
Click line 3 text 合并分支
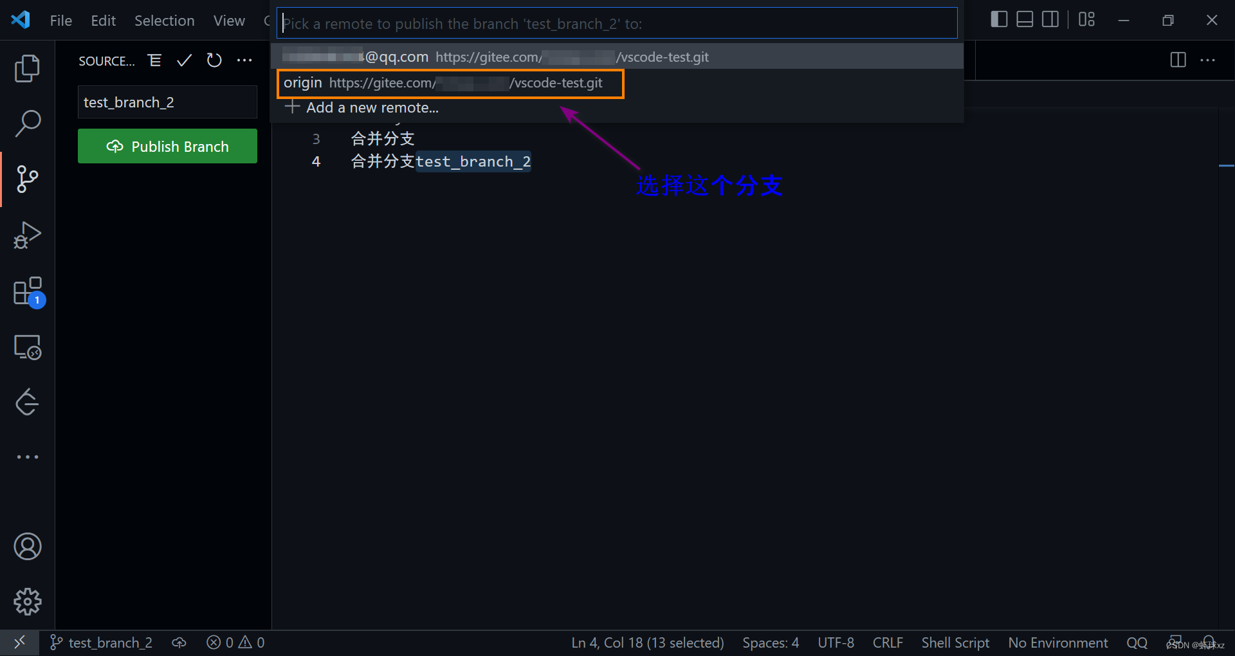[x=383, y=138]
